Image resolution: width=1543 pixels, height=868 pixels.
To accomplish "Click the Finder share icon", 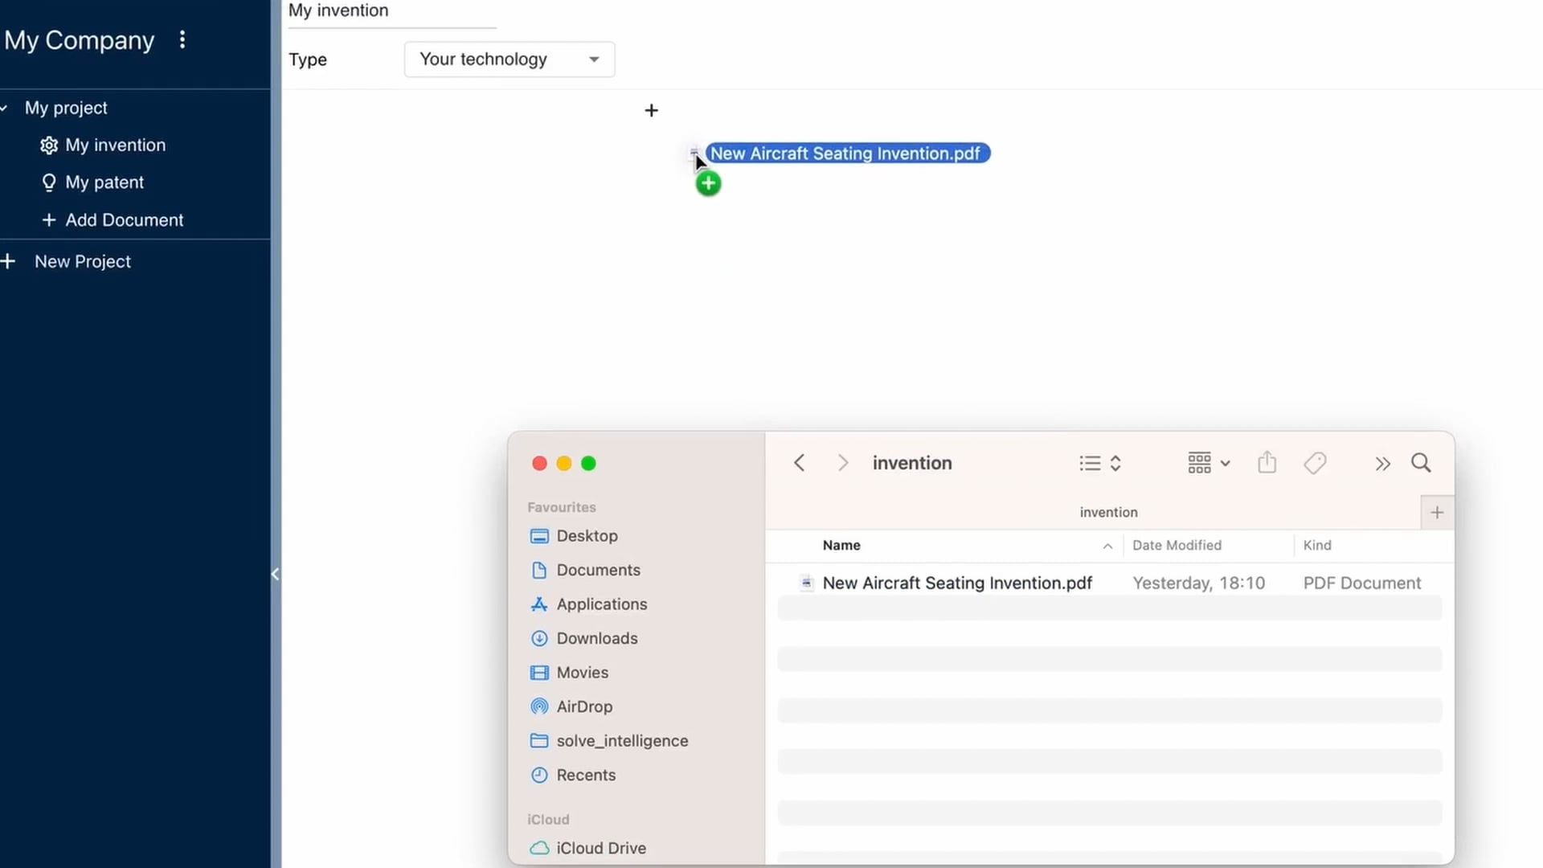I will (x=1267, y=463).
